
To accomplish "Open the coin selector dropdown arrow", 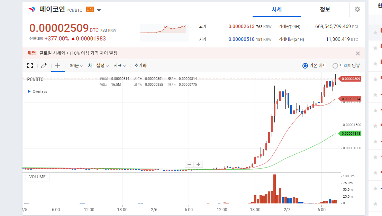I will [x=99, y=10].
